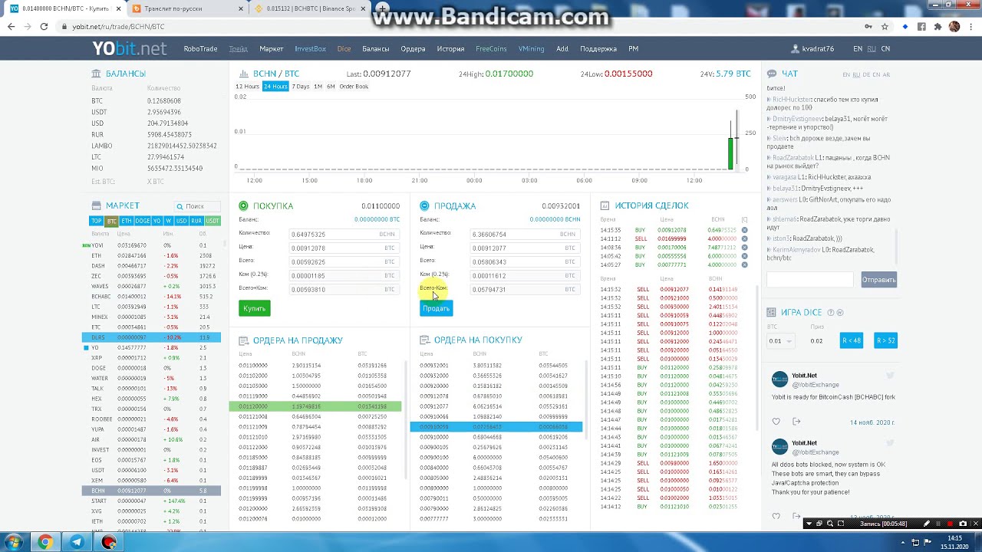
Task: Select the ETH market filter tab
Action: (126, 222)
